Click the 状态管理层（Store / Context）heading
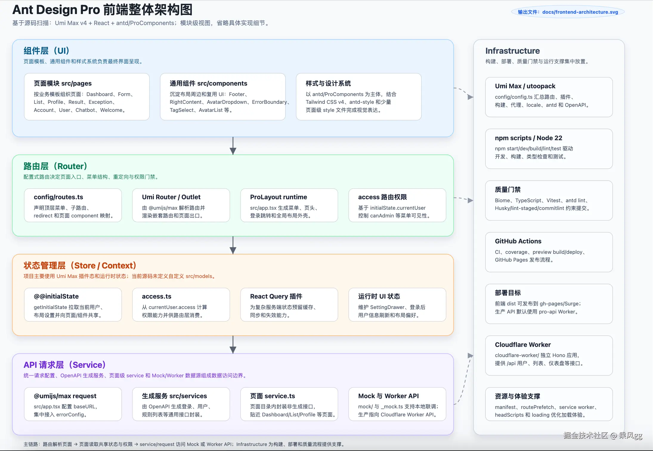653x451 pixels. tap(80, 265)
